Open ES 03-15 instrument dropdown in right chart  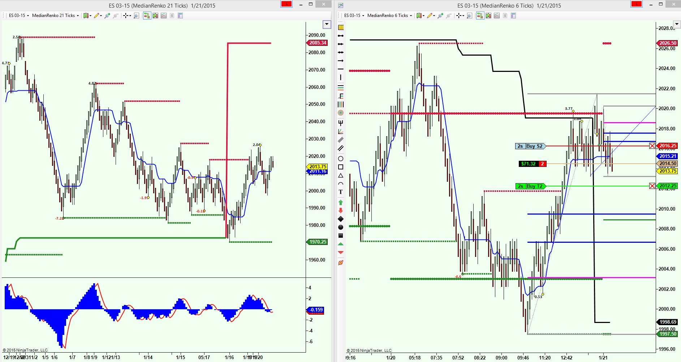pyautogui.click(x=354, y=16)
